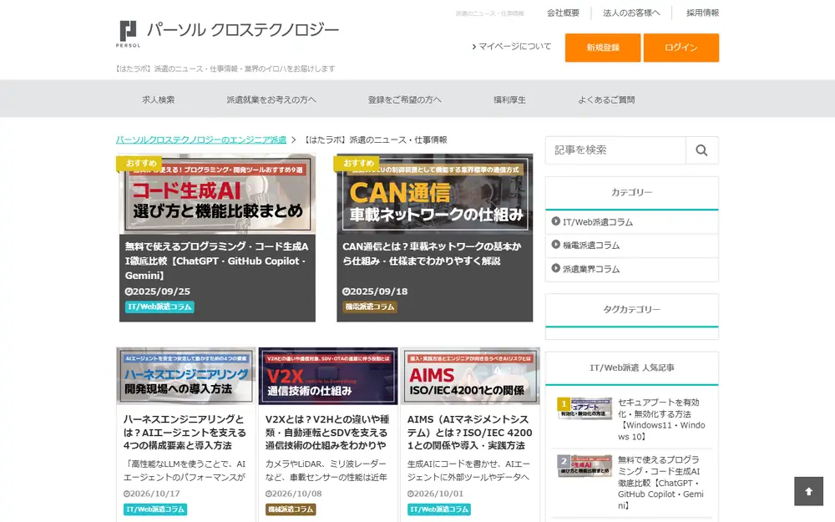Viewport: 835px width, 522px height.
Task: Follow breadcrumb パーソルクロステクノロジーのエンジニア派遣
Action: click(201, 139)
